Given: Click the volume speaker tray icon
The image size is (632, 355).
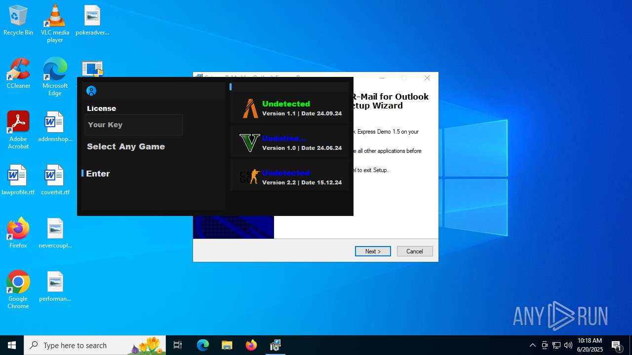Looking at the screenshot, I should (568, 345).
